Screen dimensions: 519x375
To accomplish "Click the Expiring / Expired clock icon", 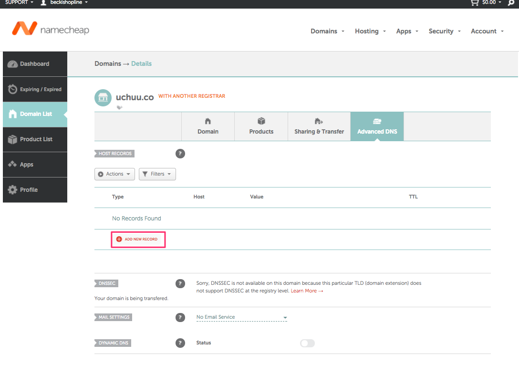I will pyautogui.click(x=12, y=89).
